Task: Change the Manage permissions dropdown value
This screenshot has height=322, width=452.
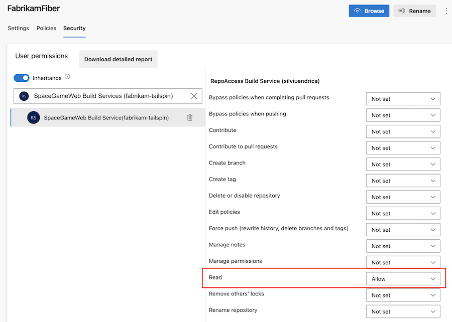Action: click(x=403, y=262)
